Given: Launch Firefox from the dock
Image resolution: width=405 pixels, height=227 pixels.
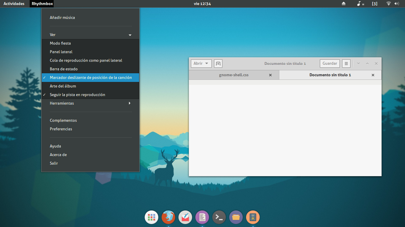Looking at the screenshot, I should point(168,218).
